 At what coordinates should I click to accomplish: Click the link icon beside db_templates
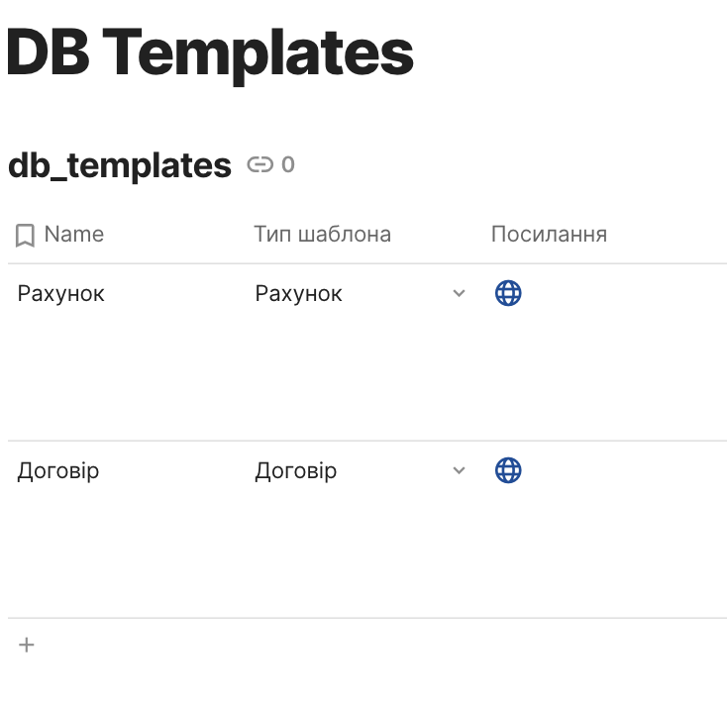pos(260,164)
